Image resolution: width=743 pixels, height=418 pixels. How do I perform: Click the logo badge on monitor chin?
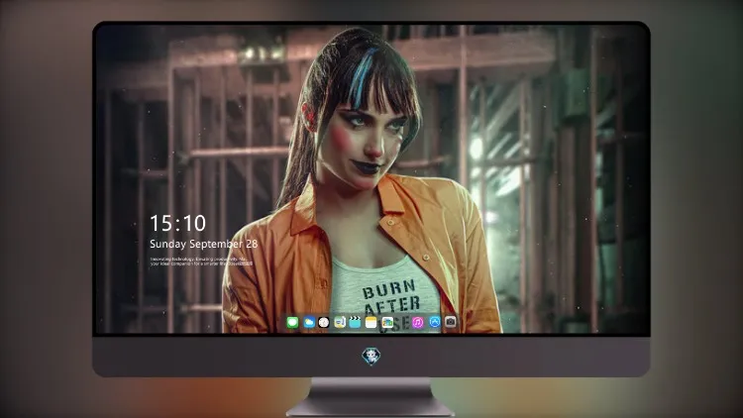click(371, 357)
